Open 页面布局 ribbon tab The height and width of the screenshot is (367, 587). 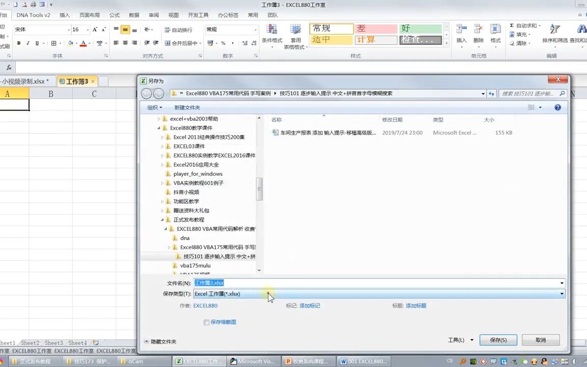point(90,15)
